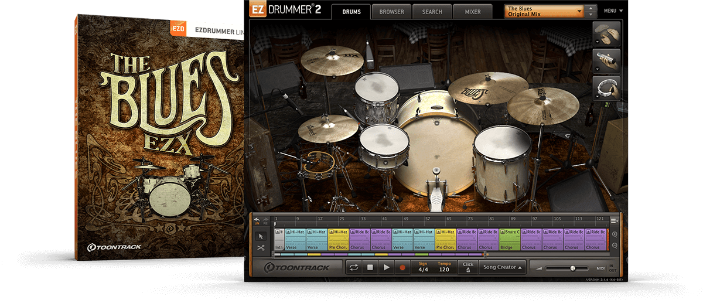703x303 pixels.
Task: Open The Blues Original Mix preset dropdown
Action: click(545, 11)
